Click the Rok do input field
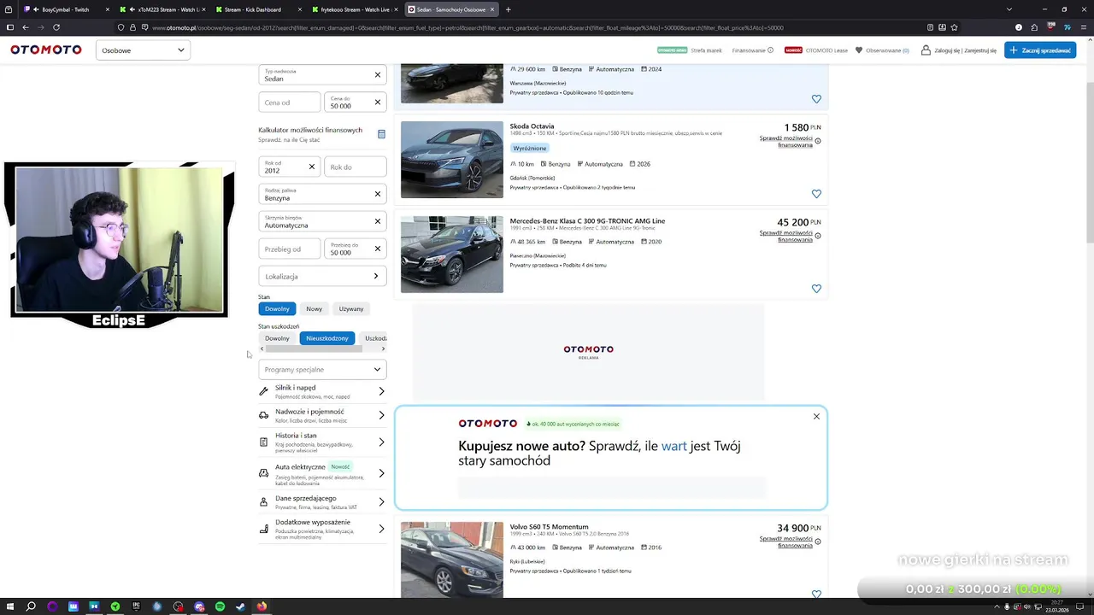 [355, 167]
